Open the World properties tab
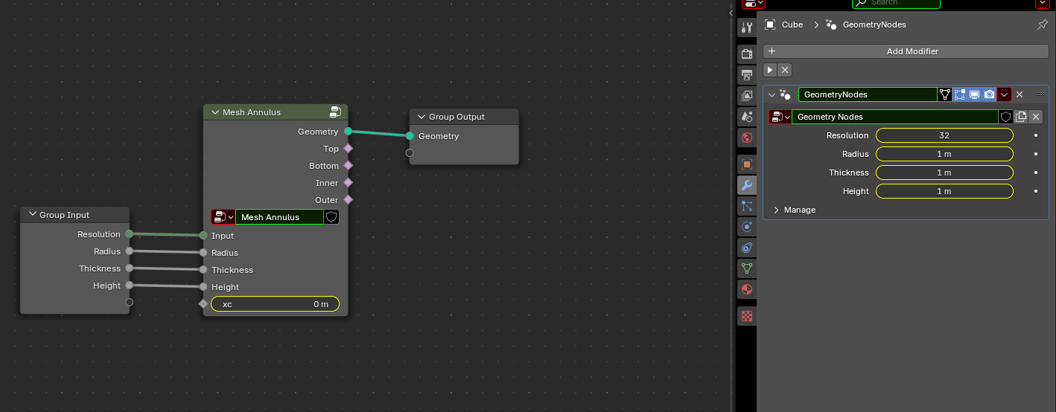This screenshot has height=412, width=1056. pos(747,138)
